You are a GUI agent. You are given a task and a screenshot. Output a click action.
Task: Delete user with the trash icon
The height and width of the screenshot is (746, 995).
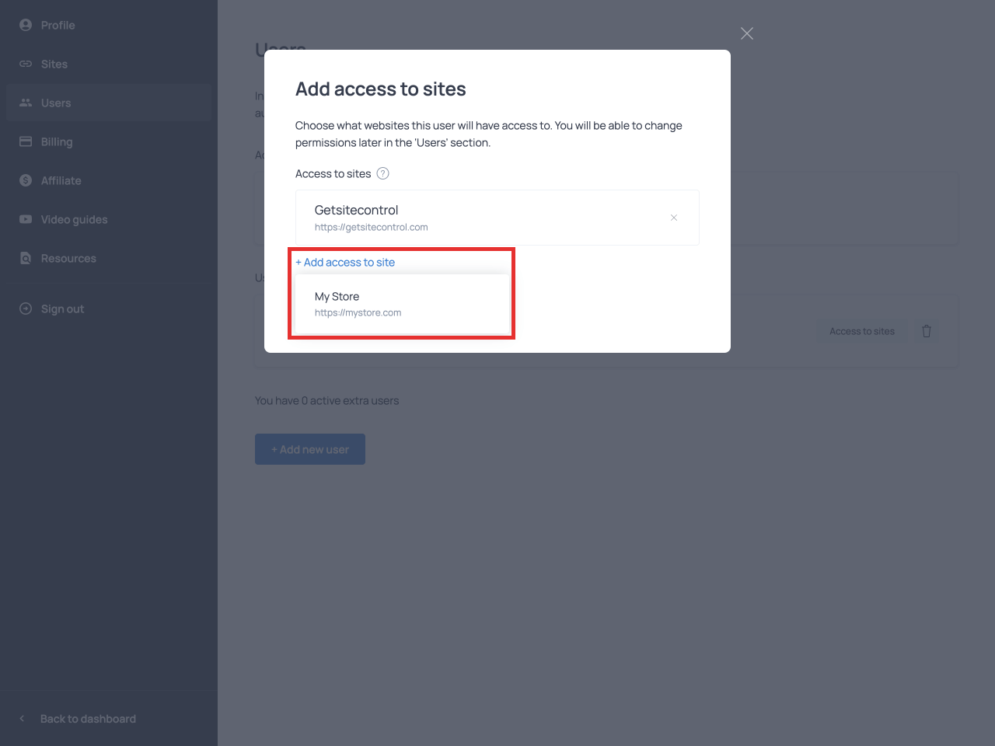926,331
